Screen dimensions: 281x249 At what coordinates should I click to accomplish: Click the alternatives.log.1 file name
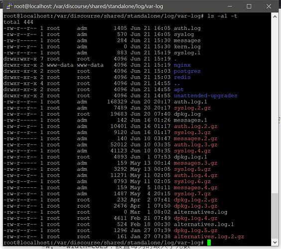point(204,225)
